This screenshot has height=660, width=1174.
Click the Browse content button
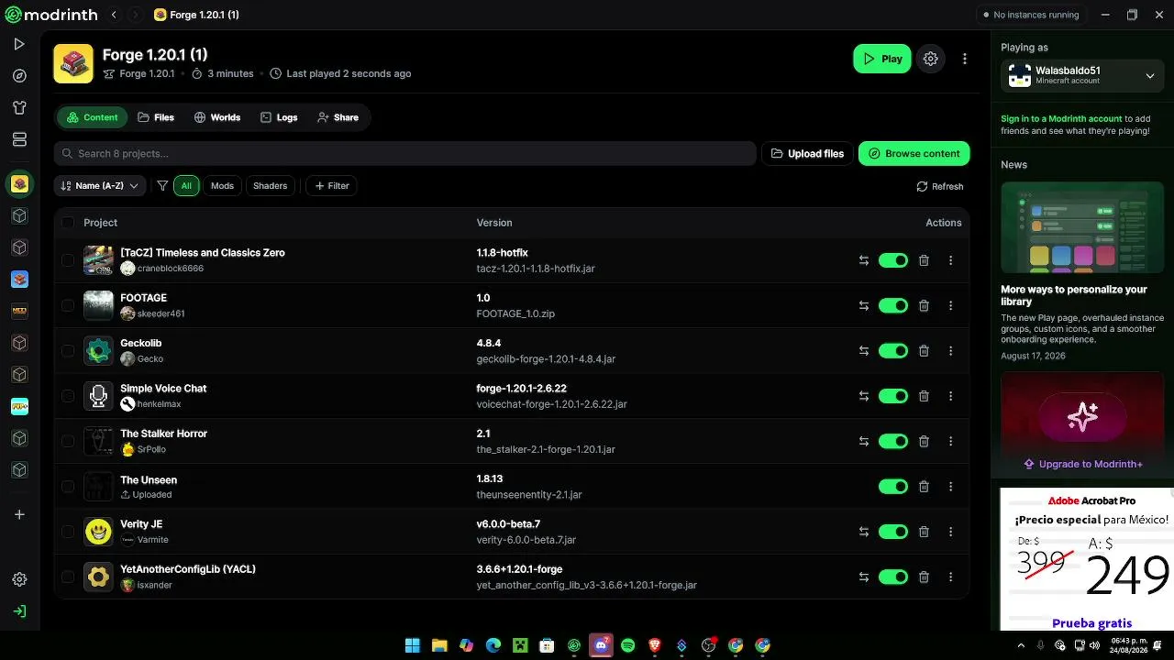point(914,154)
